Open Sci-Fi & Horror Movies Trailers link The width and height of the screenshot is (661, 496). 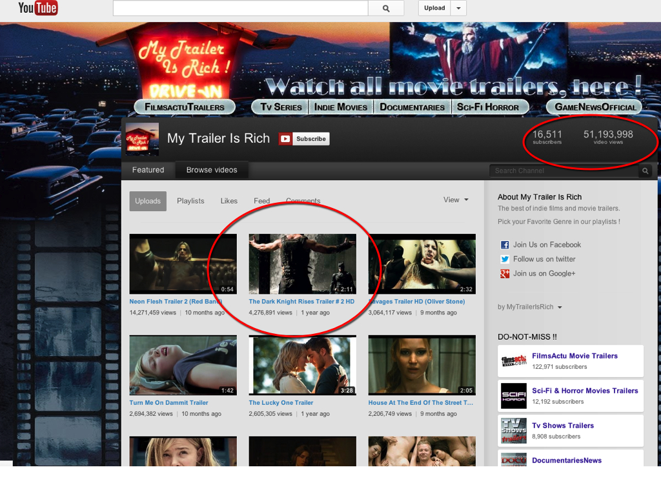585,391
